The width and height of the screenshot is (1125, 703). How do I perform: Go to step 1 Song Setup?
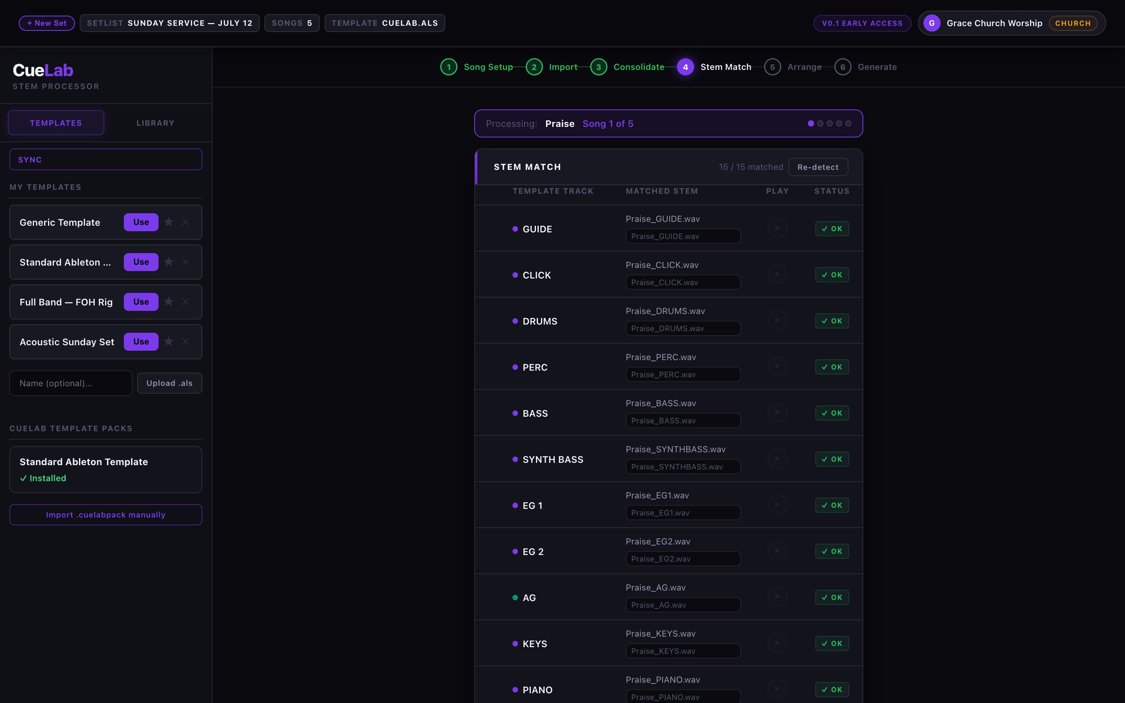click(x=477, y=67)
